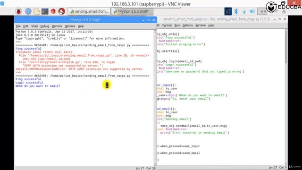Open Options menu in editor window
Image resolution: width=302 pixels, height=170 pixels.
coord(187,25)
